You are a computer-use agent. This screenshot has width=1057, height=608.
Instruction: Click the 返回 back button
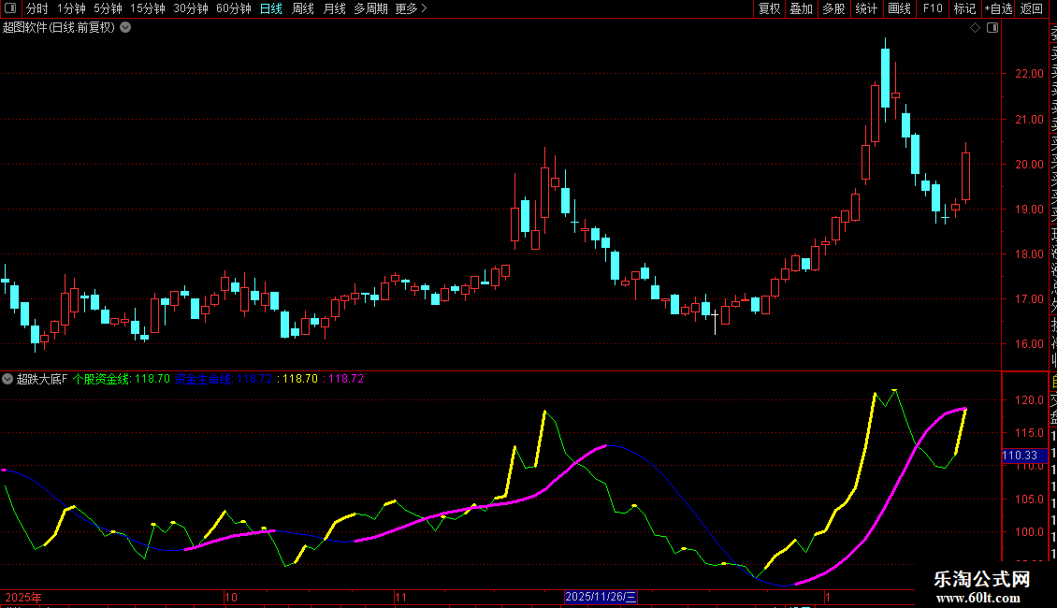point(1032,8)
